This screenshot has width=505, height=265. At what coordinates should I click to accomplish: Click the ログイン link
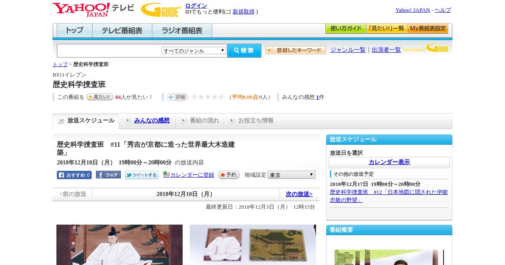[x=196, y=5]
